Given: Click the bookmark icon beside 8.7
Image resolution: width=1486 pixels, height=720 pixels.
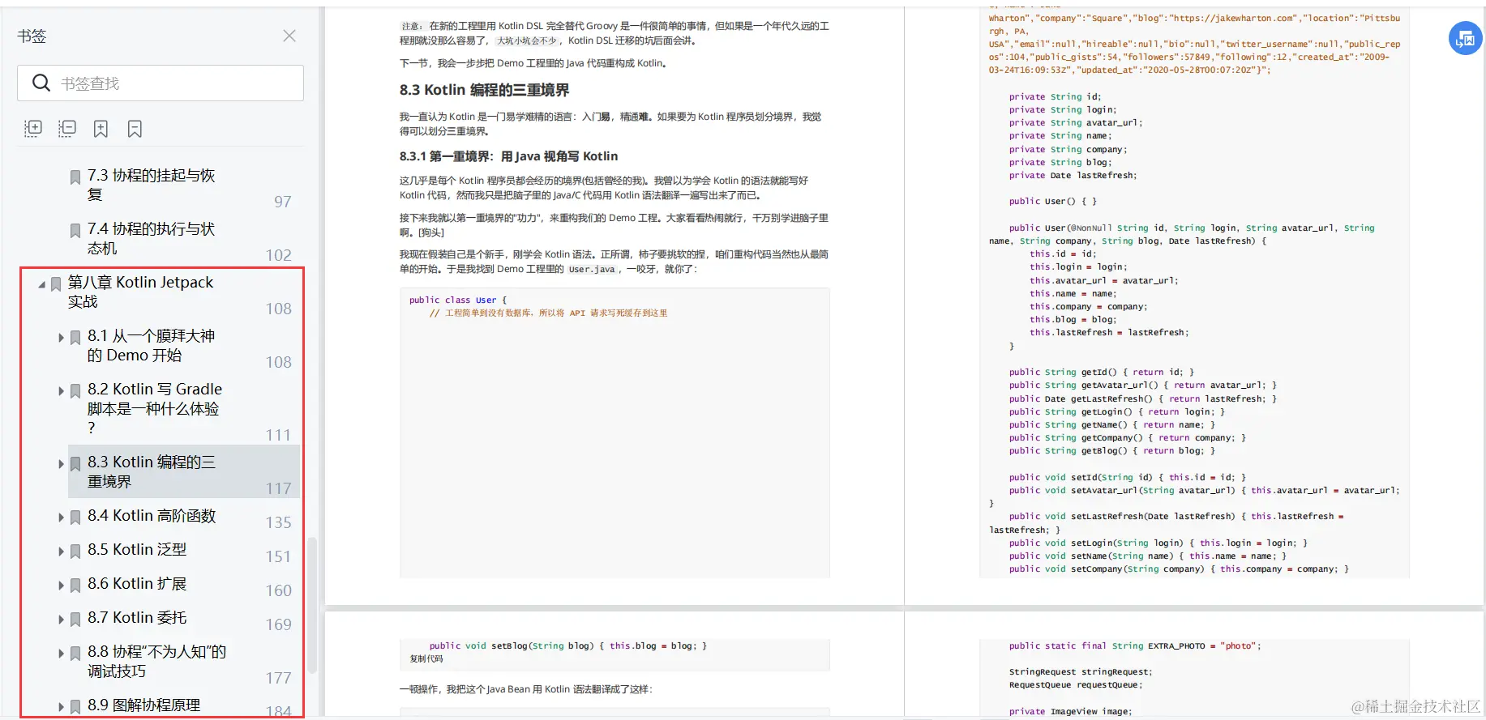Looking at the screenshot, I should tap(75, 620).
